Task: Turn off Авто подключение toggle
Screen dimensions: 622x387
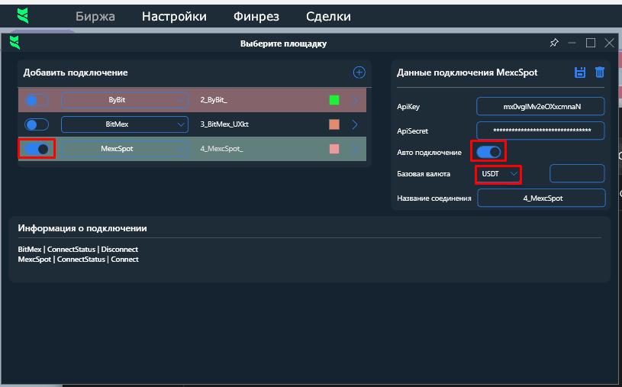Action: click(488, 152)
